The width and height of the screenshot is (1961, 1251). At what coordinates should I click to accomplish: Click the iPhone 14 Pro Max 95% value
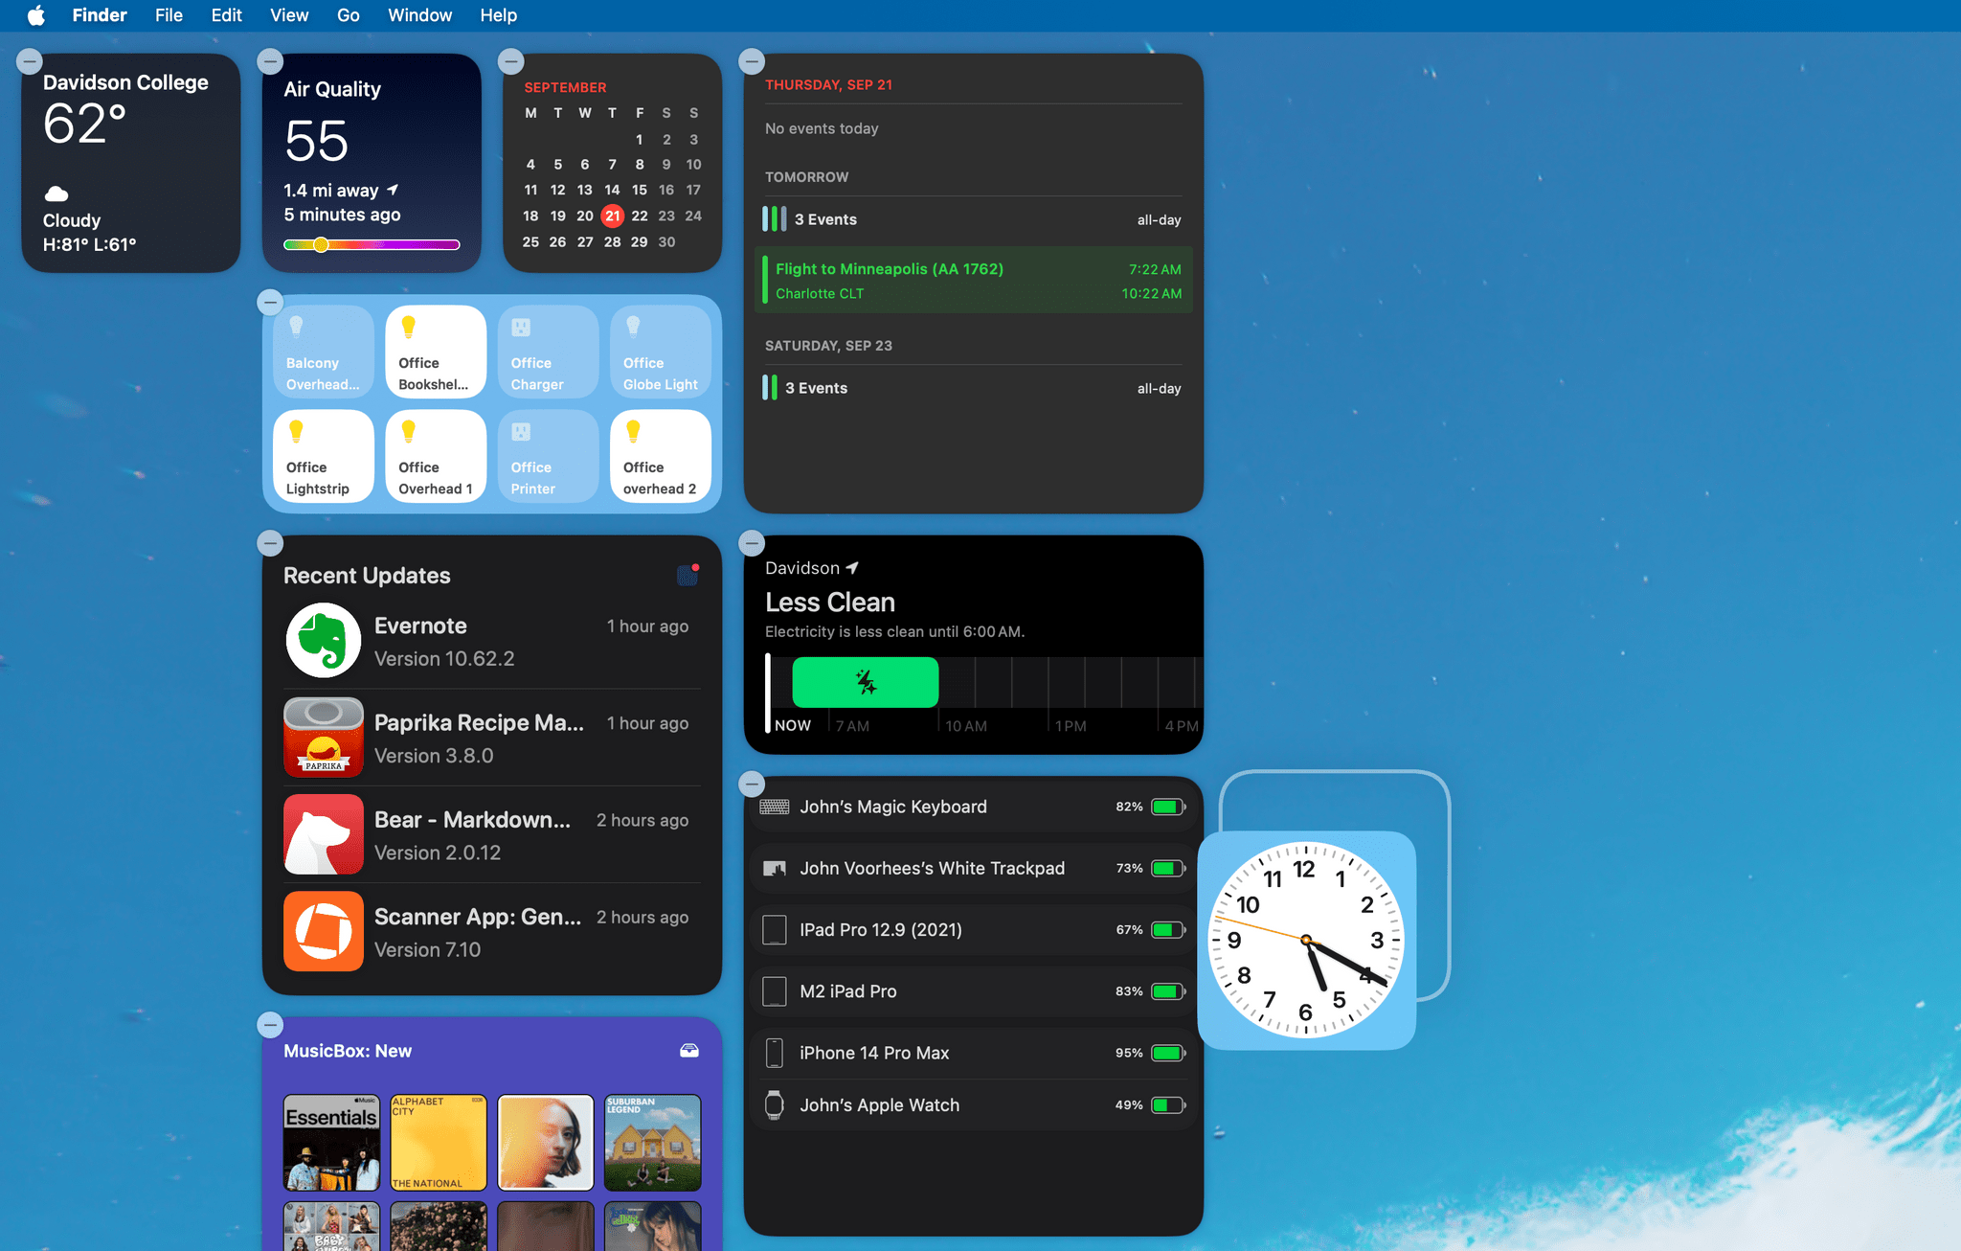click(1129, 1053)
